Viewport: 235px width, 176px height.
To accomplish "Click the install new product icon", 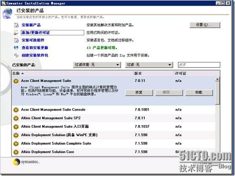I will coord(16,25).
